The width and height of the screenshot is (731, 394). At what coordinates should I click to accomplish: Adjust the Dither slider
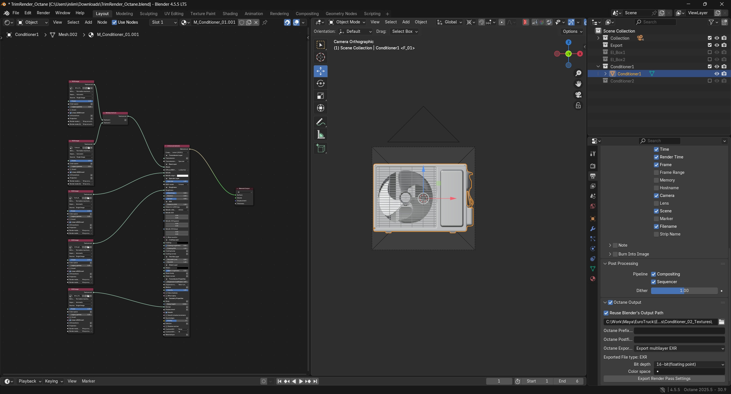coord(684,291)
